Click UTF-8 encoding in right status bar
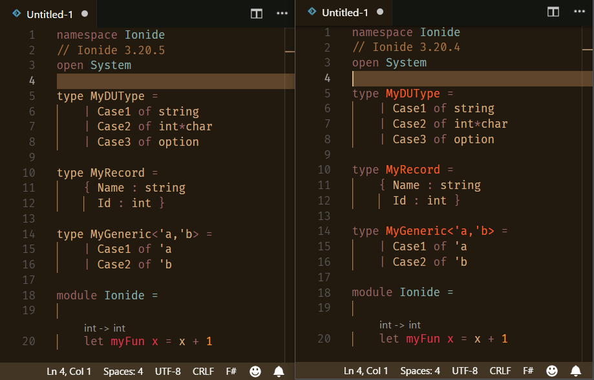The image size is (594, 380). [465, 371]
